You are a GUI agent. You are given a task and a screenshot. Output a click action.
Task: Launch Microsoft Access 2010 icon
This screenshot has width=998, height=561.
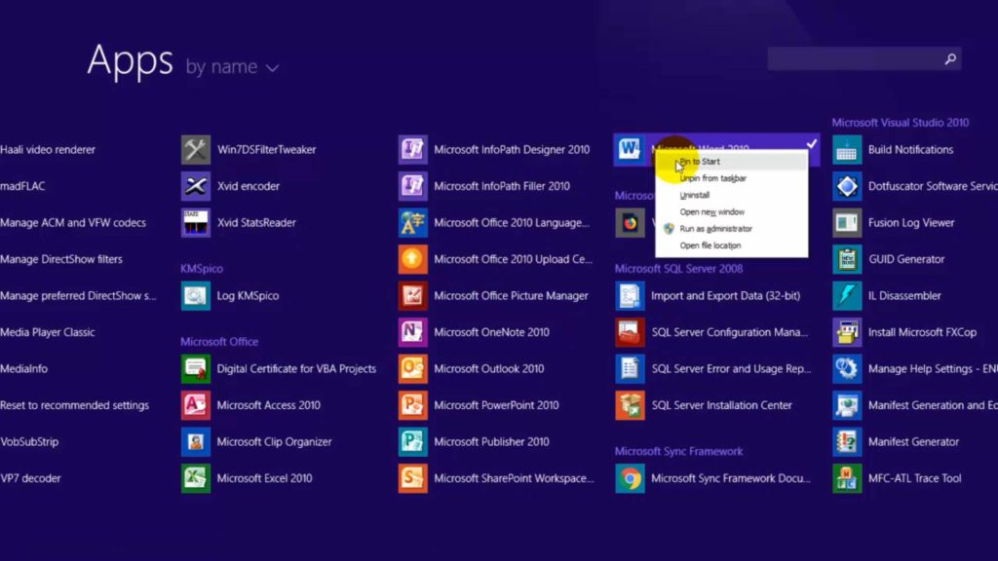(195, 405)
